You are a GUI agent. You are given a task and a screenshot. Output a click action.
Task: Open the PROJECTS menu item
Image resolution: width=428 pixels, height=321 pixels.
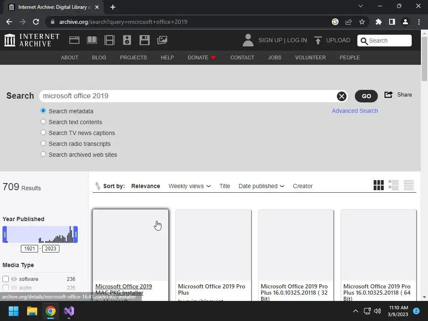point(133,58)
